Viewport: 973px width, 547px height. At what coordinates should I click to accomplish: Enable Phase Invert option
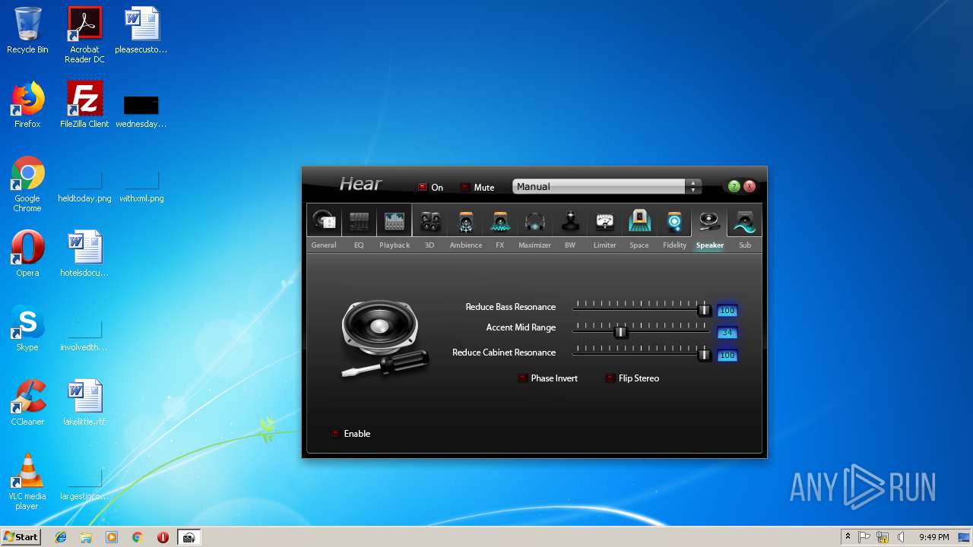tap(523, 378)
